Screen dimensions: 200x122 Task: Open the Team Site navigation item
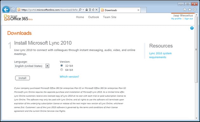[x=110, y=17]
